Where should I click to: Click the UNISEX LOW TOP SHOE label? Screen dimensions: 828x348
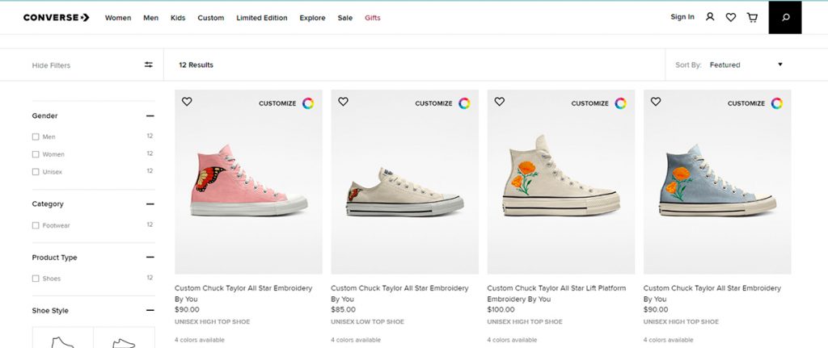coord(368,321)
